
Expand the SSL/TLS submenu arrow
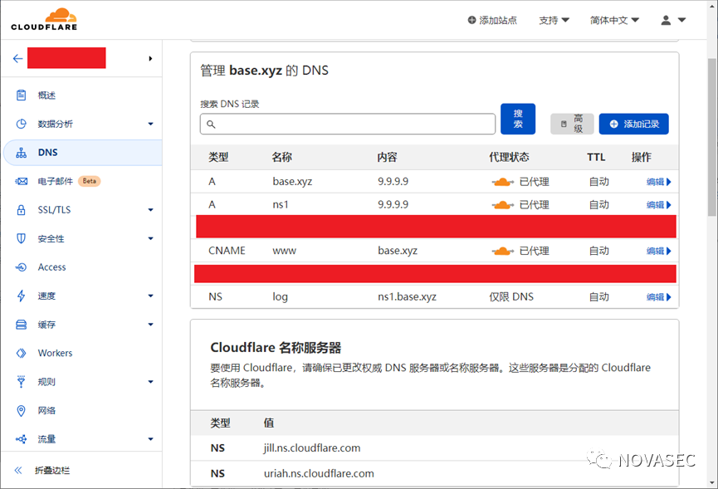(150, 210)
